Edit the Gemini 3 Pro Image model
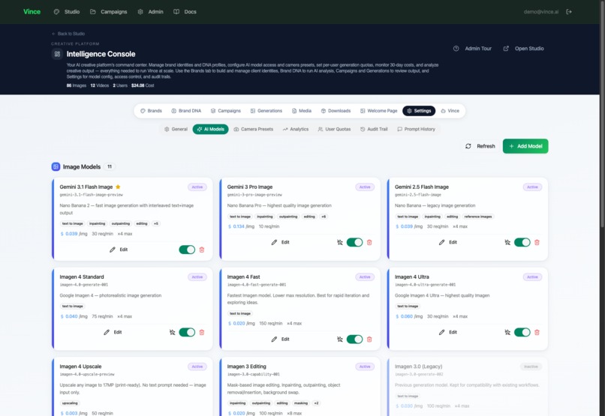The image size is (605, 416). pyautogui.click(x=281, y=242)
